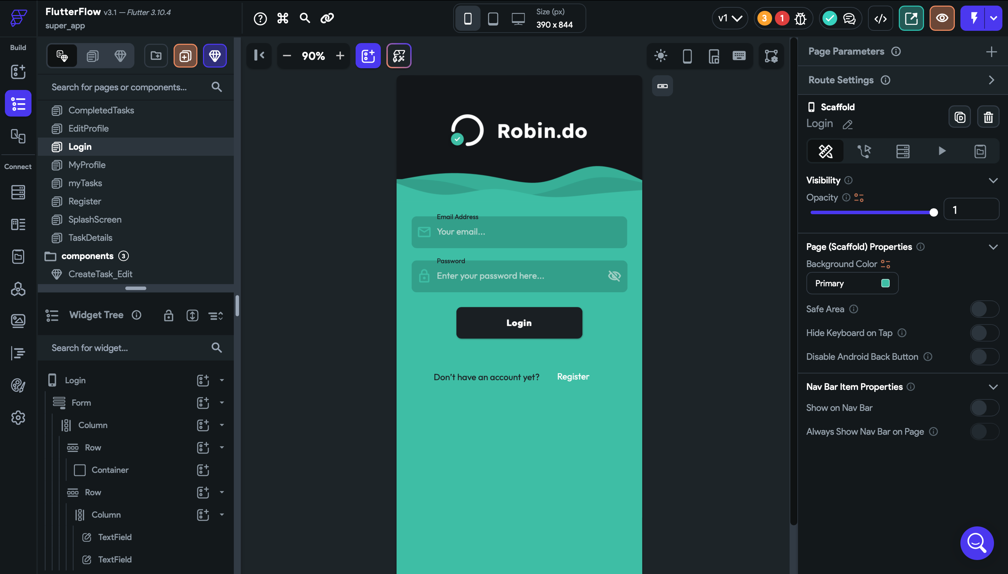This screenshot has height=574, width=1008.
Task: Click the Theme Settings palette icon
Action: [x=18, y=385]
